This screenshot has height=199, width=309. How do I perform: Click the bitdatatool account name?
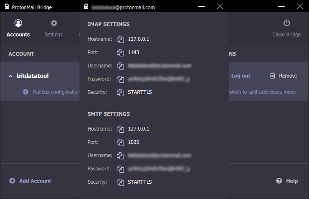pos(33,76)
